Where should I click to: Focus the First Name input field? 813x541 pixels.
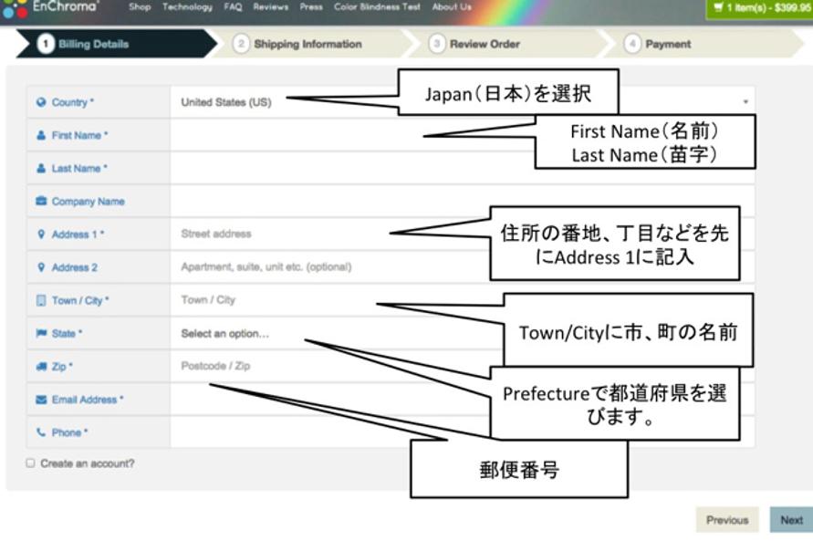coord(462,135)
